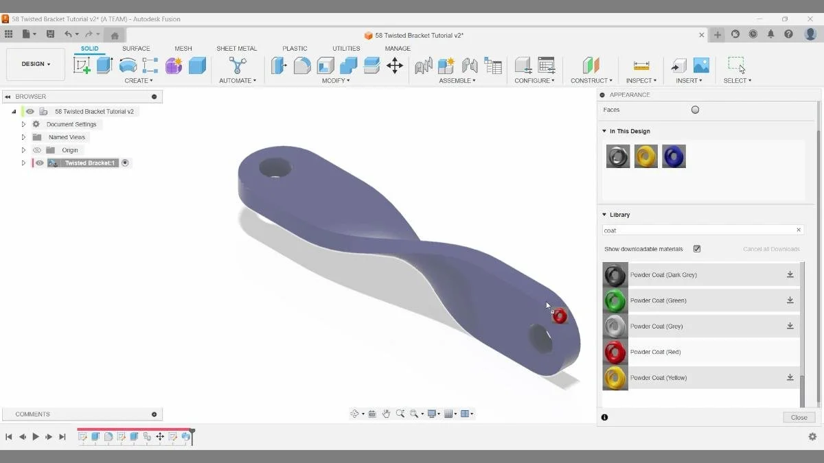The image size is (824, 463).
Task: Open the Sheet Metal tab
Action: [x=236, y=48]
